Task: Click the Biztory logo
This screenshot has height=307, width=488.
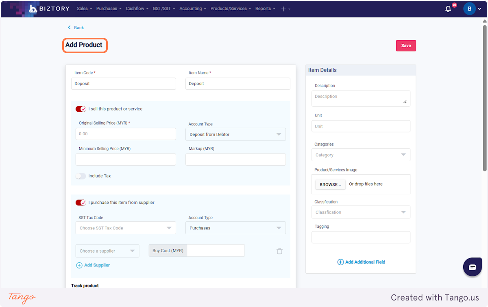Action: [x=49, y=9]
